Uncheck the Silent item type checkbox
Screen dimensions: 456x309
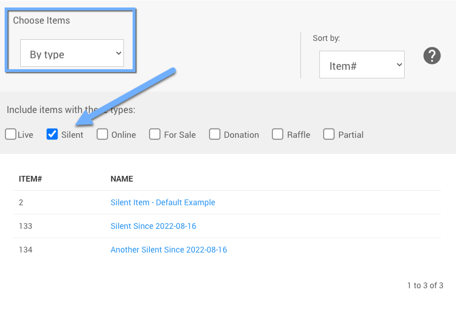pos(52,134)
